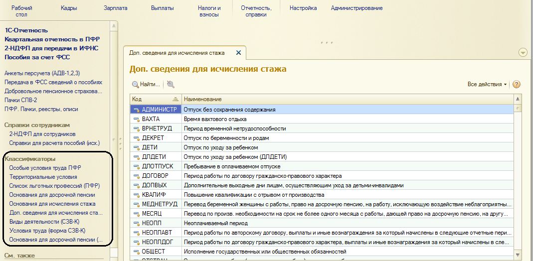Close the Доп. сведения для исчисления стажа tab
533x261 pixels.
pos(238,53)
